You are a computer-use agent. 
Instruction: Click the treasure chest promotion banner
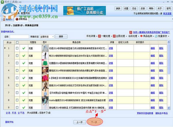coord(84,11)
